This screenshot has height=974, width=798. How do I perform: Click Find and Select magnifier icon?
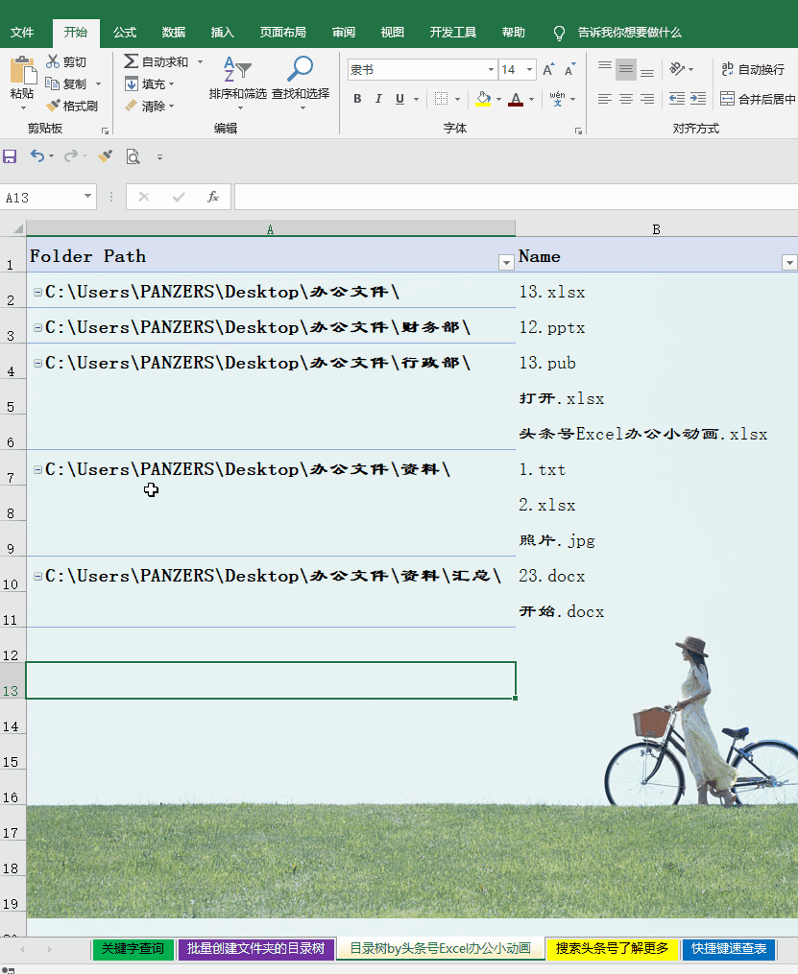pyautogui.click(x=299, y=67)
